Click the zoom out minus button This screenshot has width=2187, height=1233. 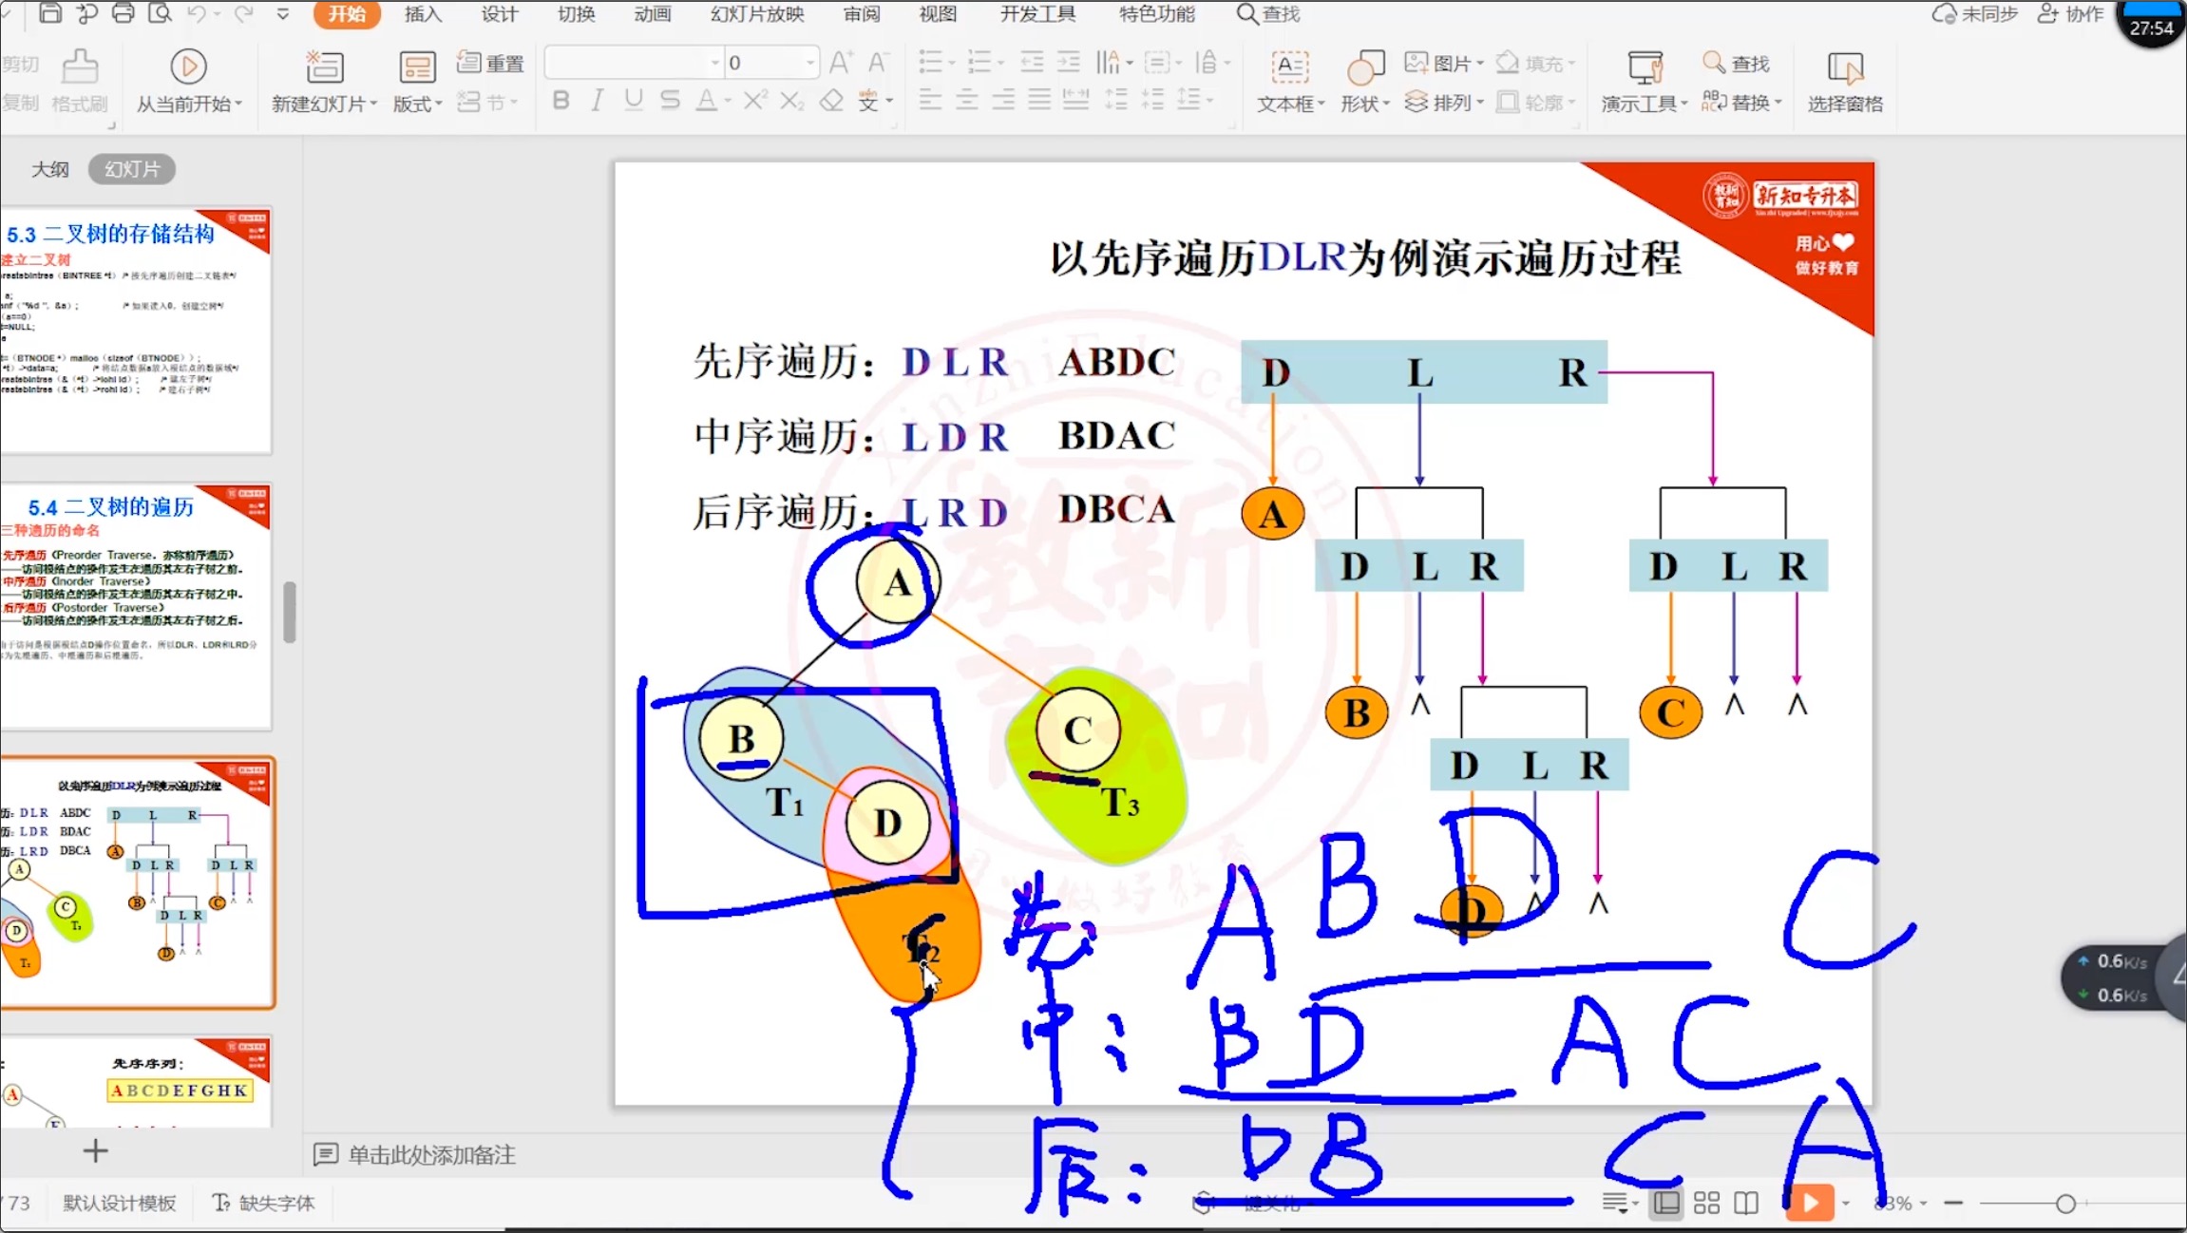pyautogui.click(x=1953, y=1203)
